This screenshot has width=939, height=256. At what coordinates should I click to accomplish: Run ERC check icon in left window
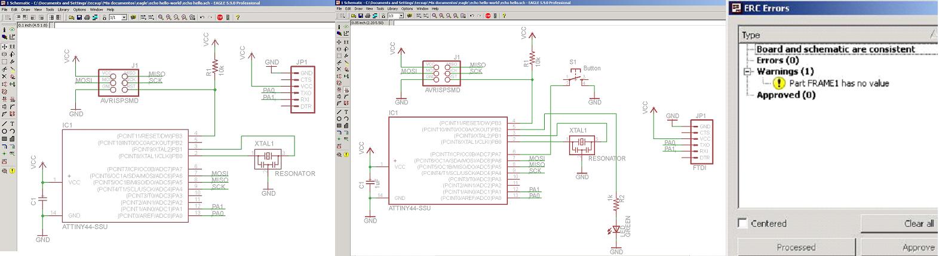[x=4, y=171]
